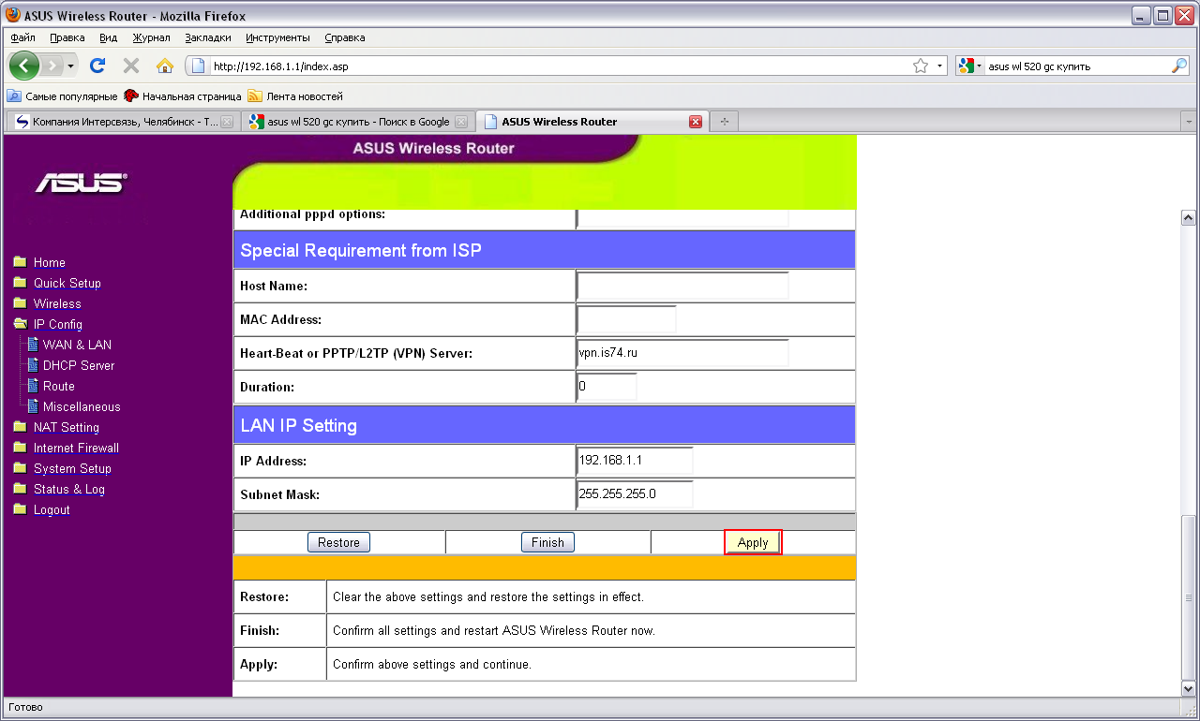
Task: Click the Самые популярные bookmark
Action: [x=63, y=96]
